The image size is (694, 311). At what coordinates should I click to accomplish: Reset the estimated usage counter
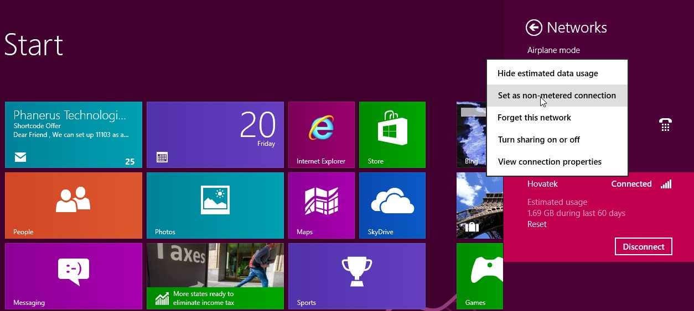click(537, 224)
